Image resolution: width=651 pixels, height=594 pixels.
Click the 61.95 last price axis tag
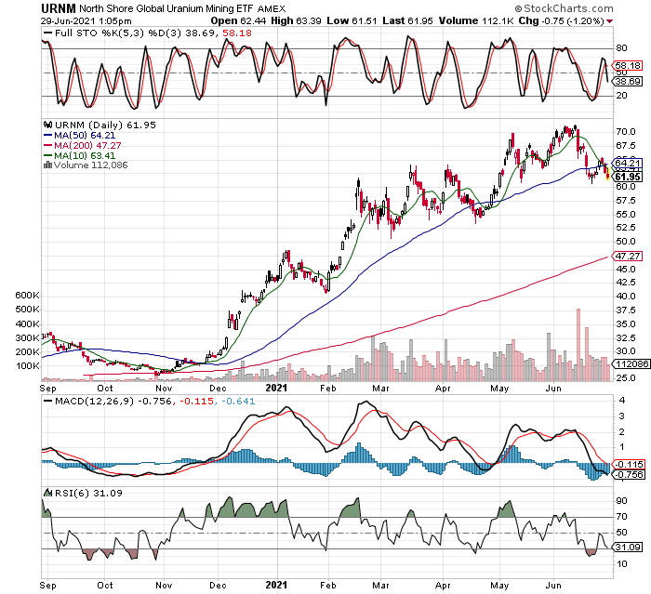628,177
